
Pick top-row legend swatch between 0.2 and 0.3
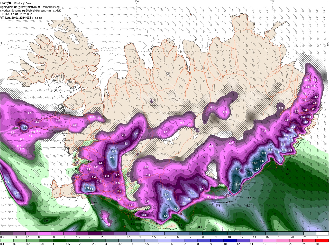(6, 233)
